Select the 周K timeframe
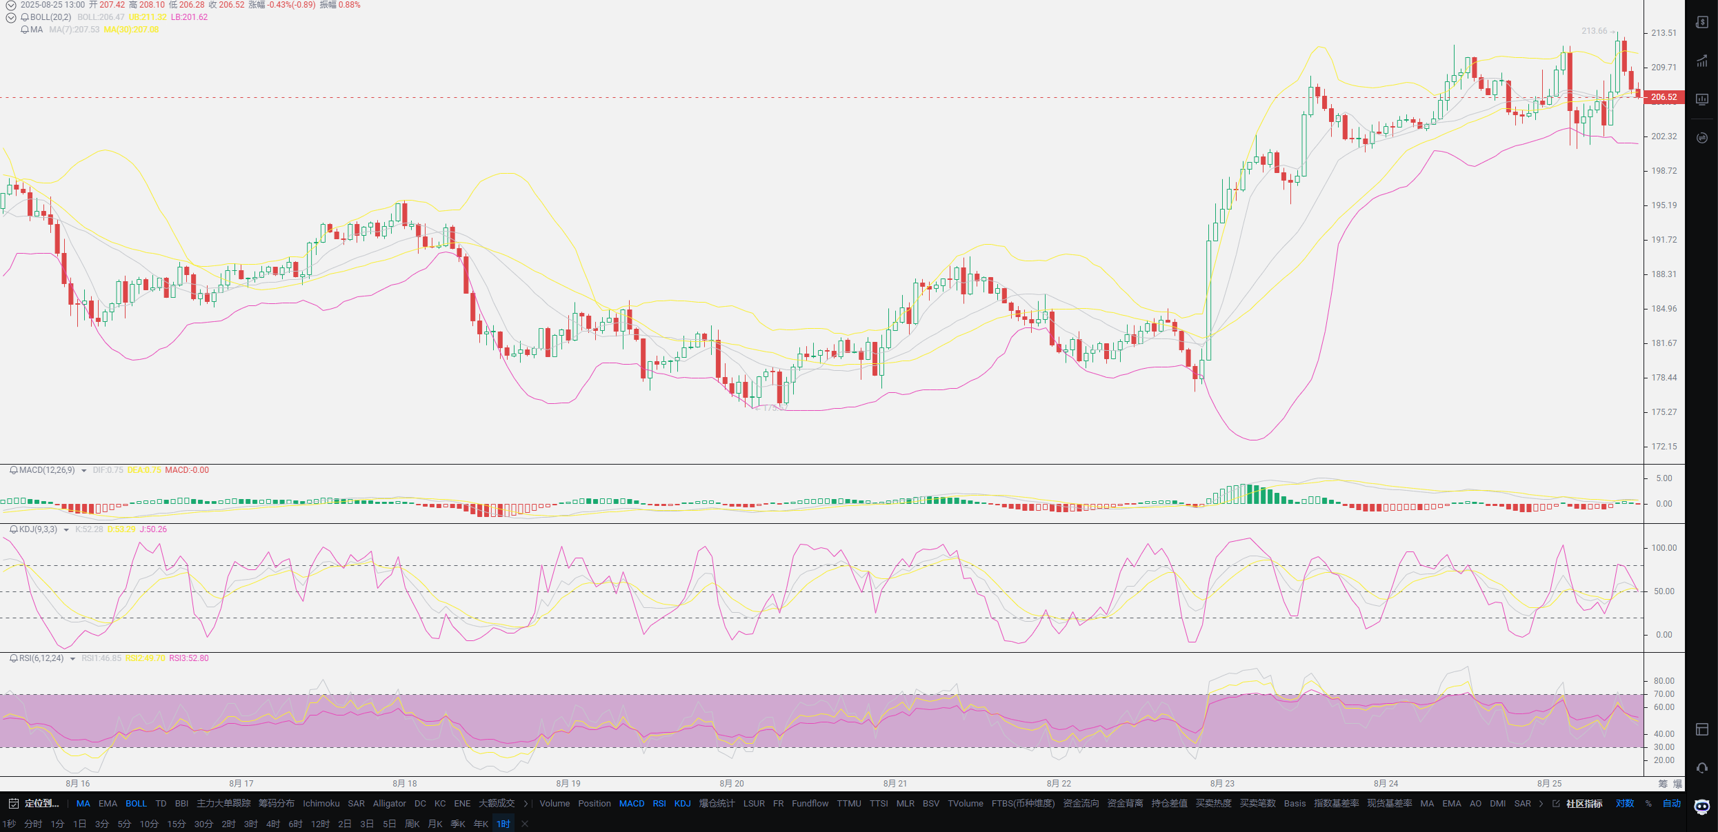The image size is (1718, 832). [x=412, y=824]
